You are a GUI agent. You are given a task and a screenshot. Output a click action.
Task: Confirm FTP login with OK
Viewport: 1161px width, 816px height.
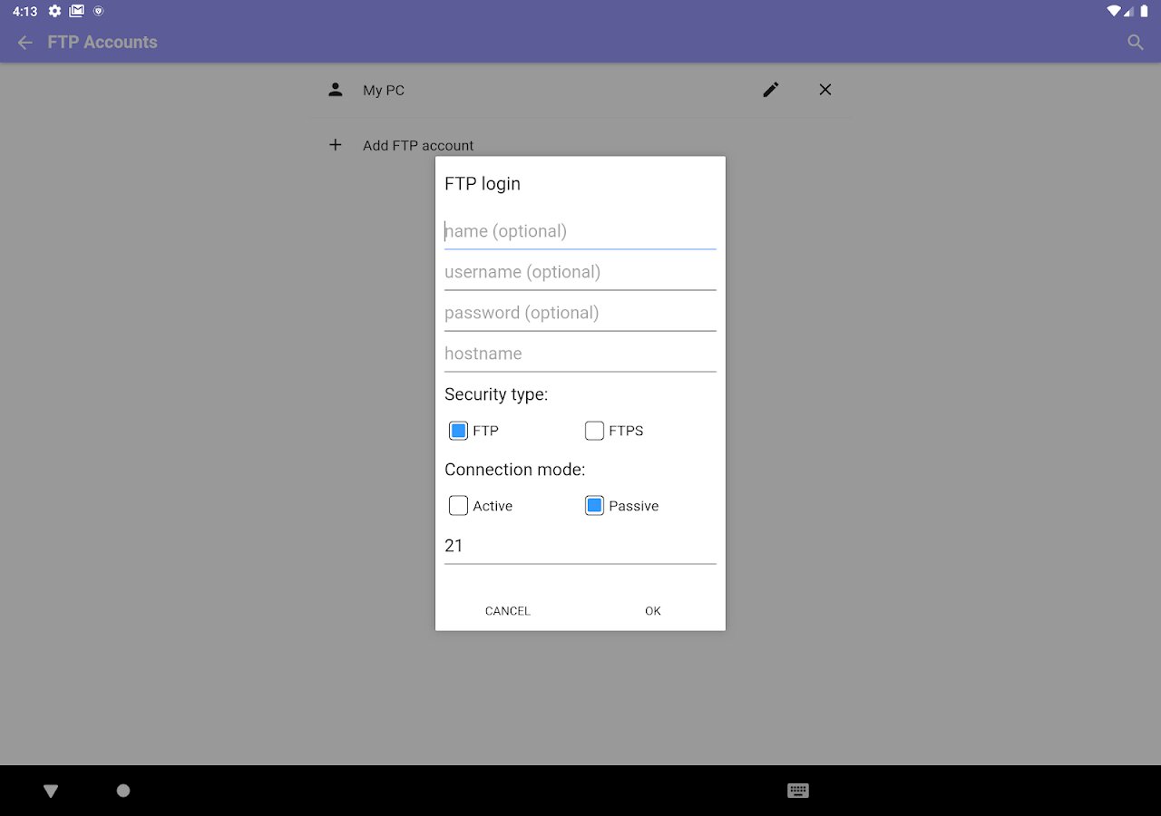pyautogui.click(x=653, y=611)
